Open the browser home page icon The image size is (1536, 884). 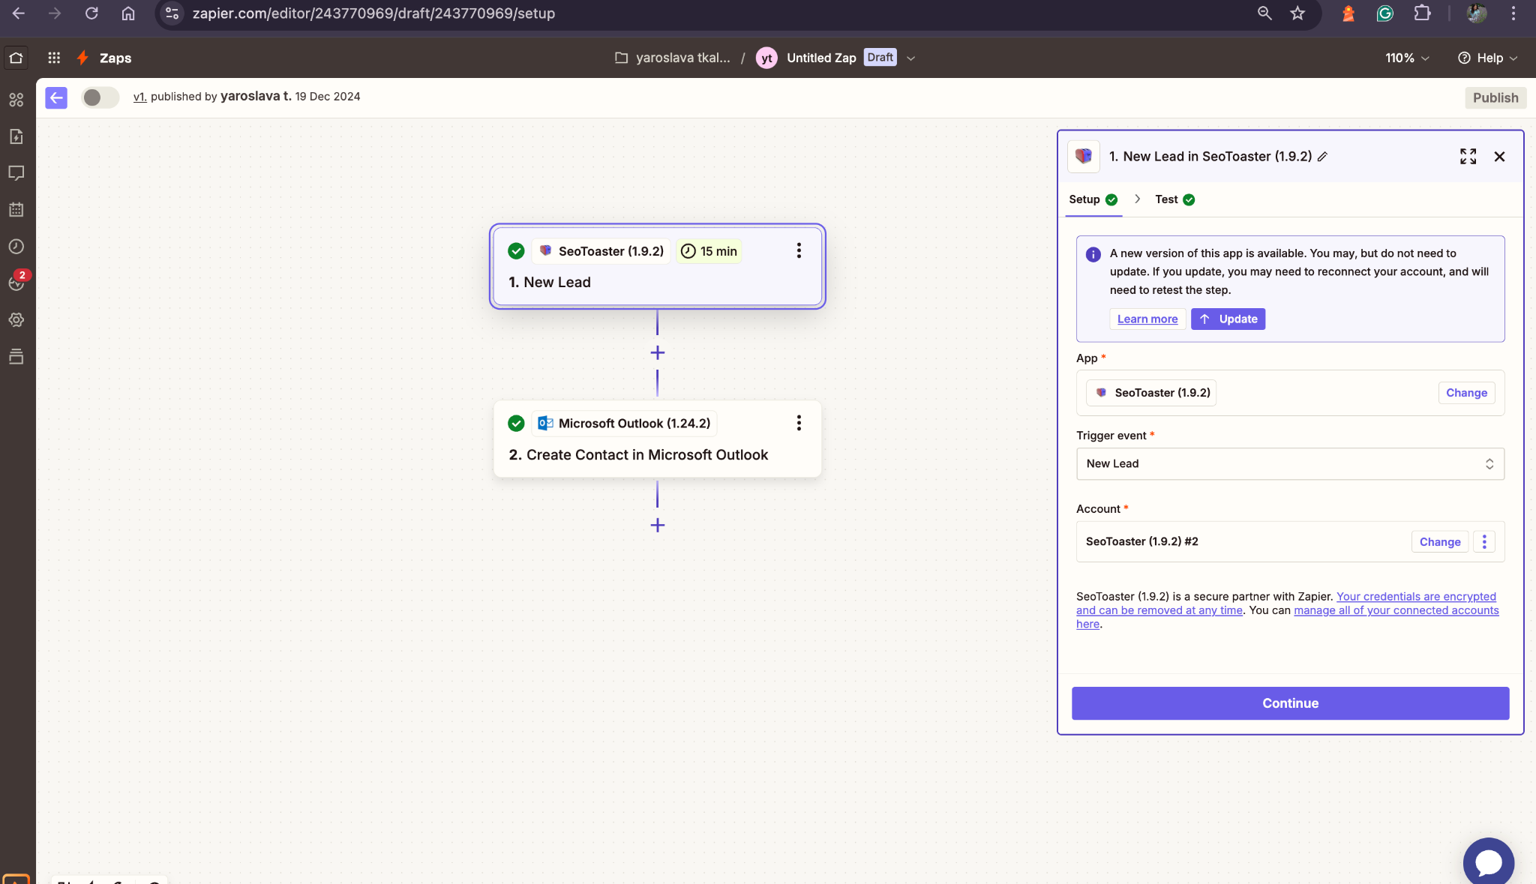(128, 13)
